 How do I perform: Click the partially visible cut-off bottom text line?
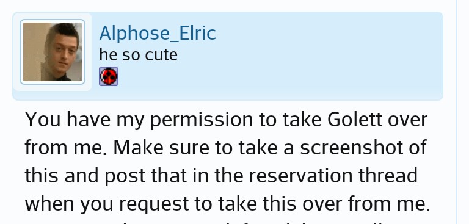click(227, 222)
